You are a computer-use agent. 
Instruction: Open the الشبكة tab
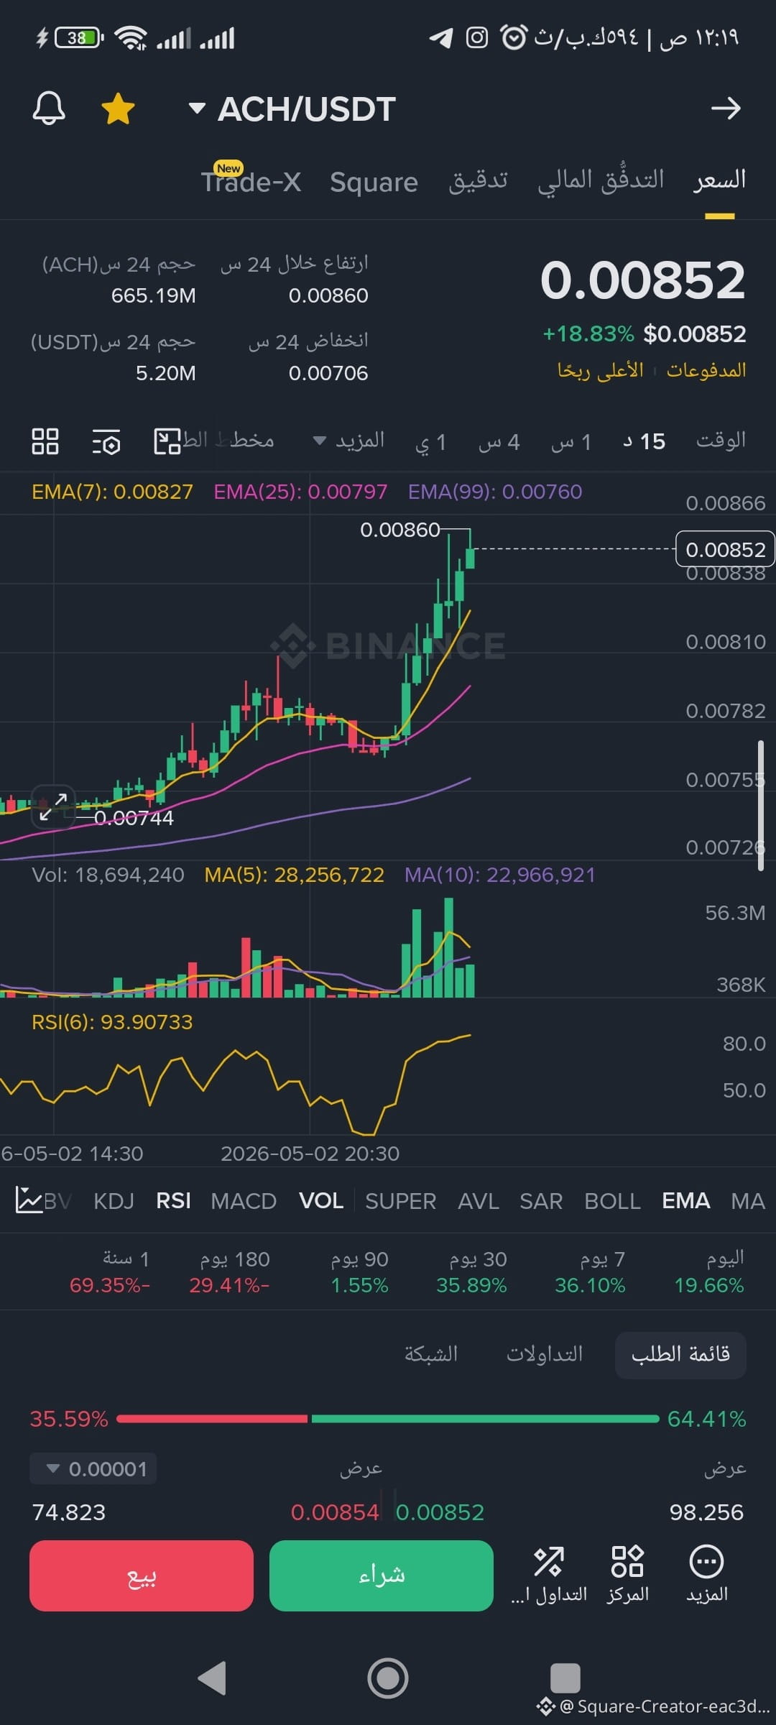tap(431, 1355)
